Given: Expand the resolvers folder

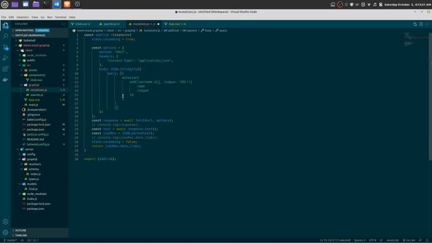Looking at the screenshot, I should click(40, 164).
